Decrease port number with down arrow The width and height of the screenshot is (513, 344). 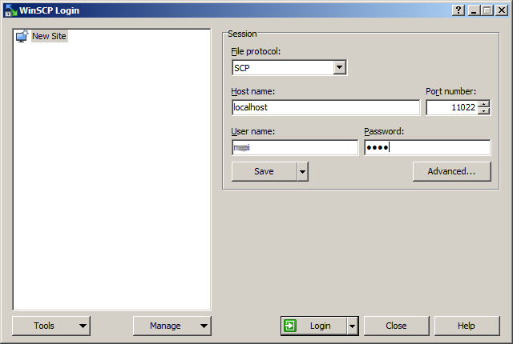(x=483, y=111)
